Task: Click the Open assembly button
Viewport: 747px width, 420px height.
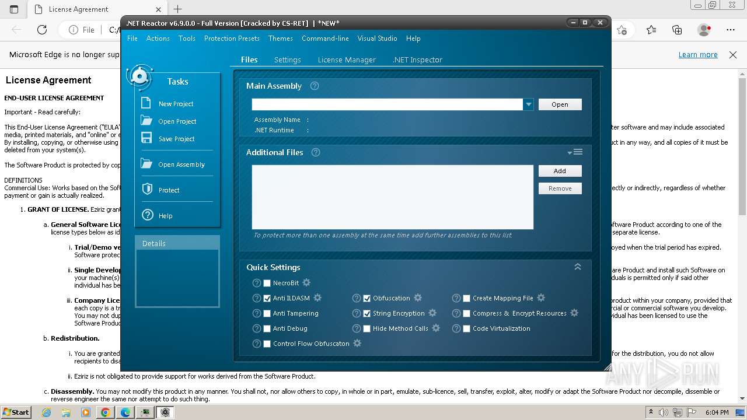Action: [560, 104]
